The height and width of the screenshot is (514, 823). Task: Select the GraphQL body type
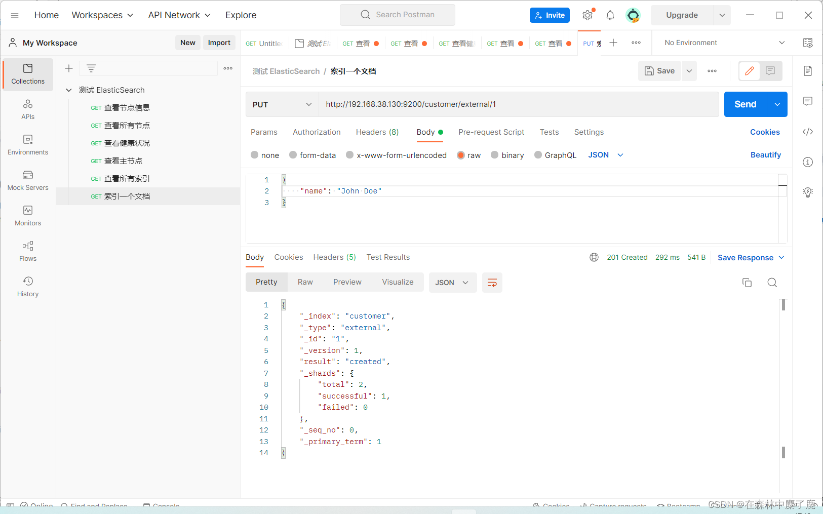point(538,155)
